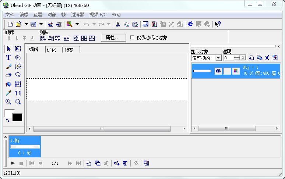Screen dimensions: 285x179
Task: Swap foreground and background colors
Action: pyautogui.click(x=8, y=120)
